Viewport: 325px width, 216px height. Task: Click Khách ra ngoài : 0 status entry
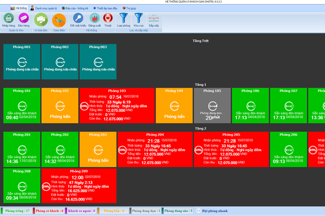(x=81, y=211)
